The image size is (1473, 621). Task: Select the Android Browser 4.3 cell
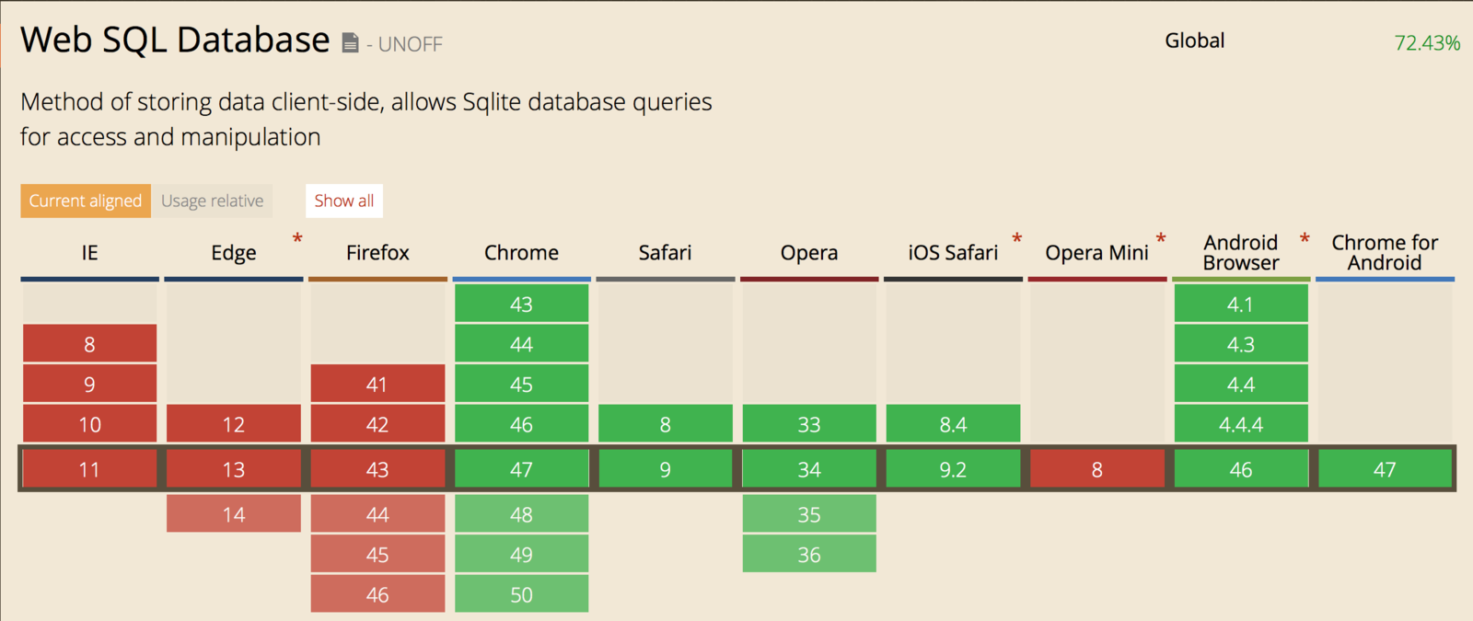point(1241,344)
